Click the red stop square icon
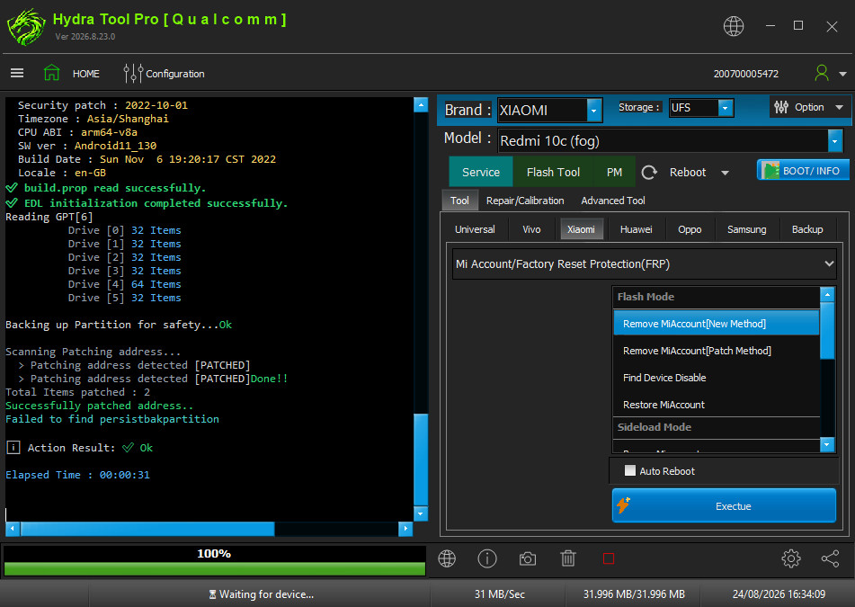This screenshot has width=855, height=607. [609, 558]
